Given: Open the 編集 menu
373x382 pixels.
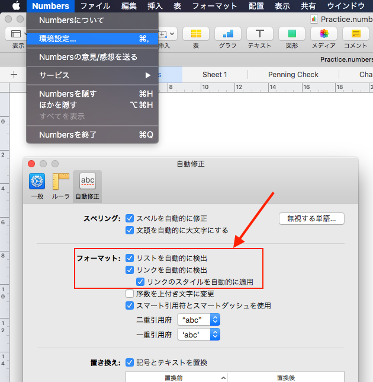Looking at the screenshot, I should coord(129,6).
